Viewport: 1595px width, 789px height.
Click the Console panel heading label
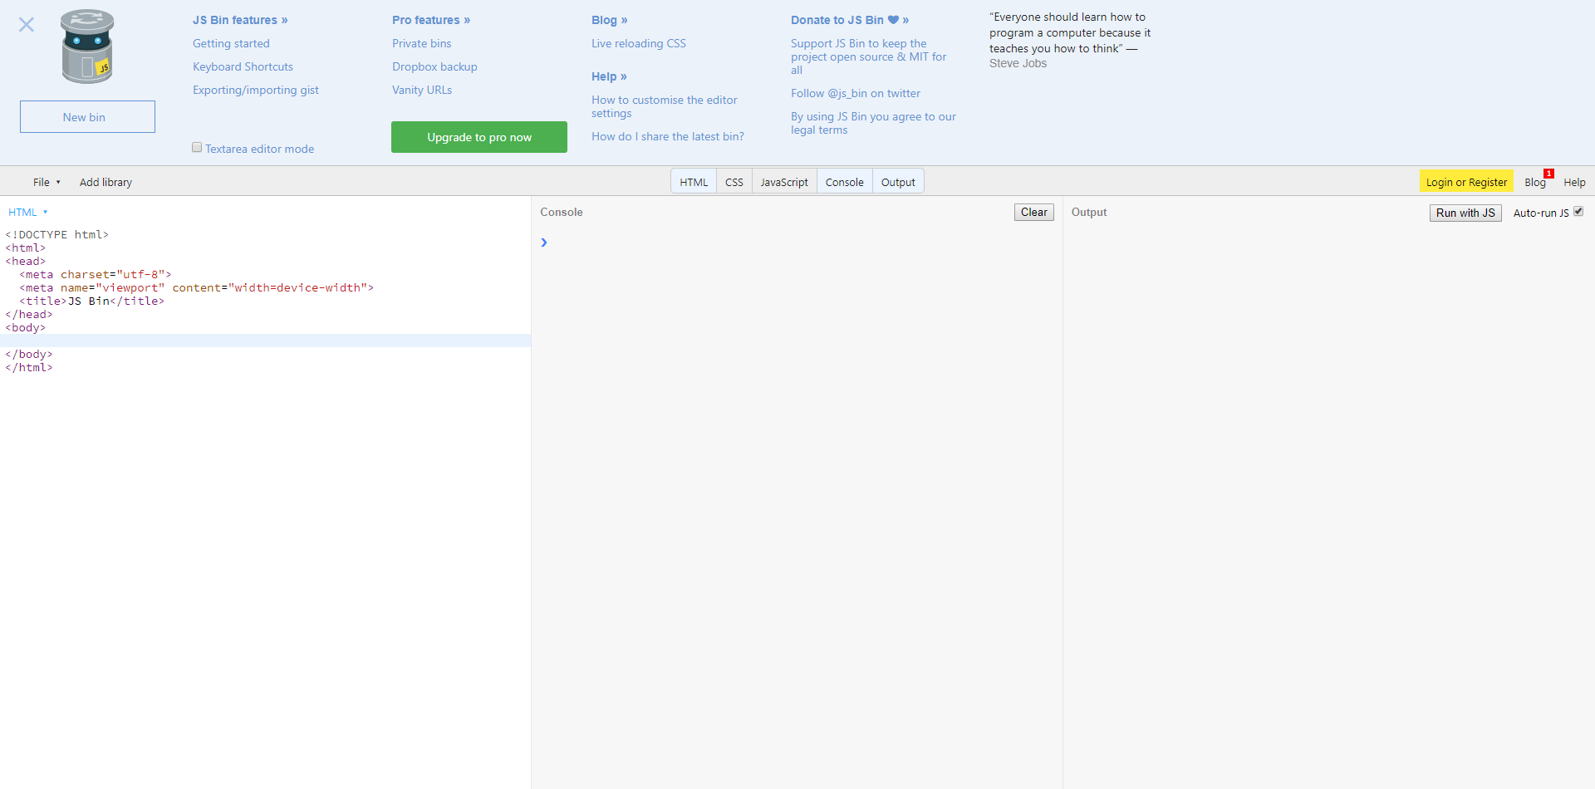tap(562, 212)
